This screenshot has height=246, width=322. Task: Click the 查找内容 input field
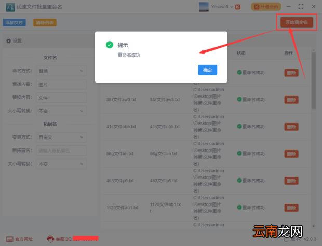[61, 84]
